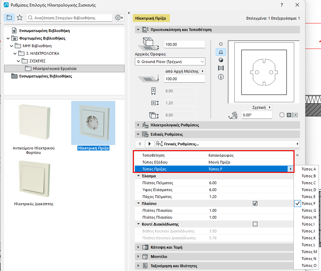Viewport: 321px width, 271px height.
Task: Collapse the Ειδικές Ρυθμίσεις panel
Action: 138,134
